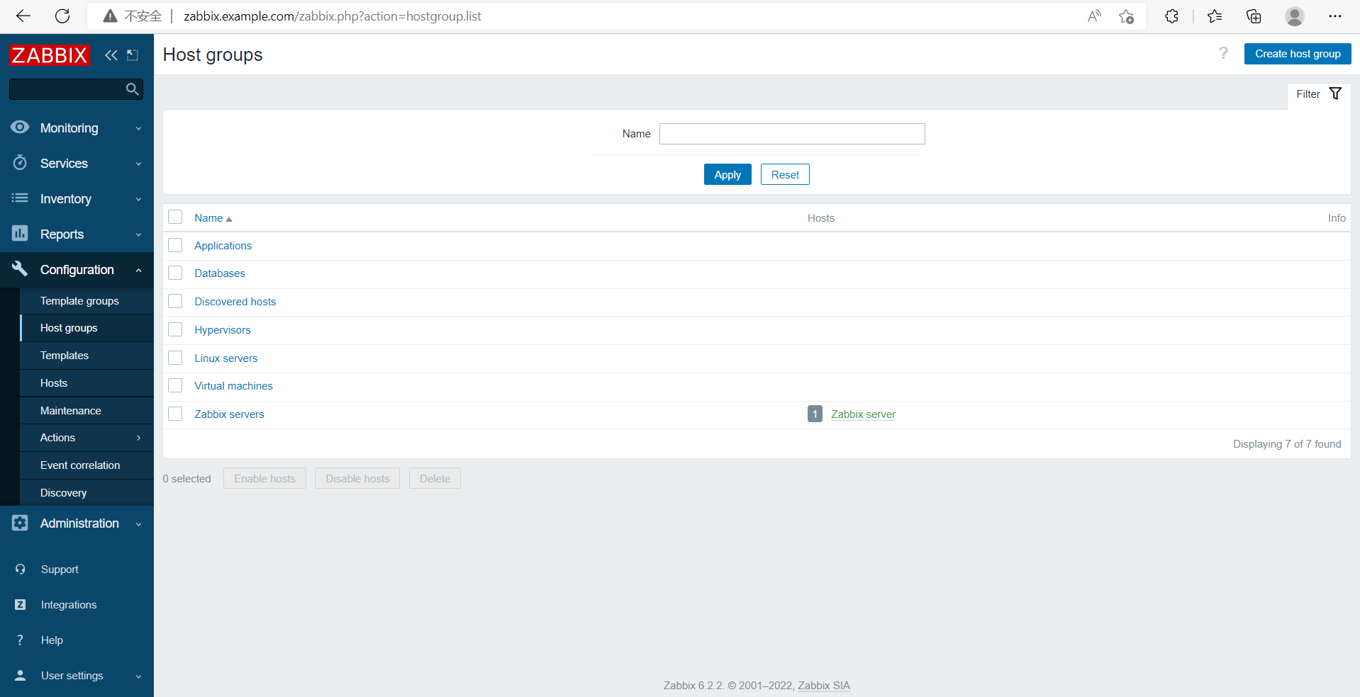Click the Reports chart icon
This screenshot has width=1360, height=697.
pyautogui.click(x=20, y=234)
